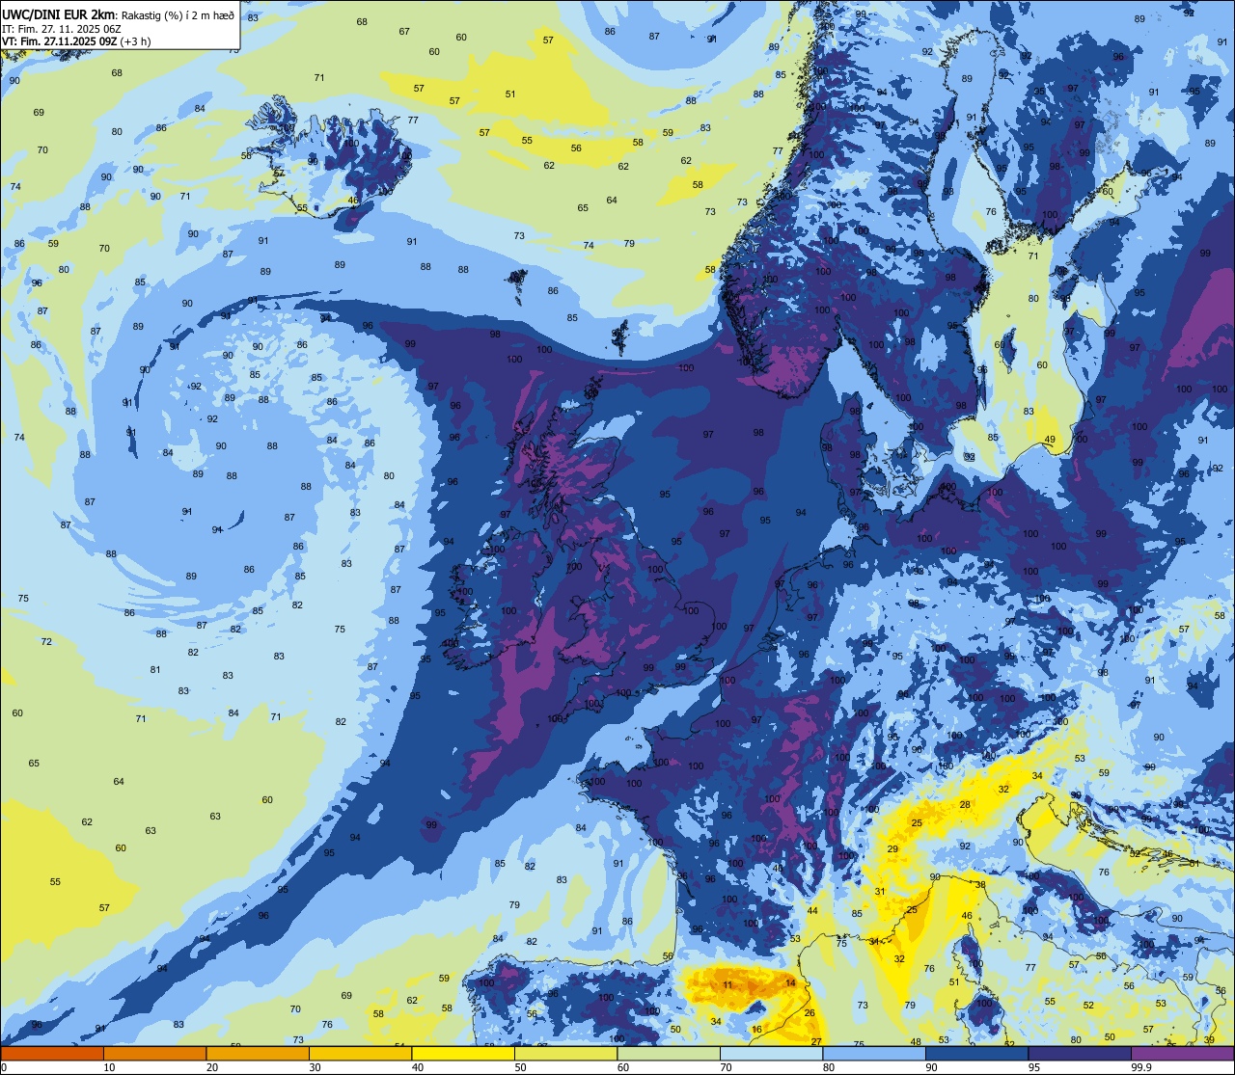
Task: Click the 10–20% orange legend swatch
Action: coord(154,1054)
